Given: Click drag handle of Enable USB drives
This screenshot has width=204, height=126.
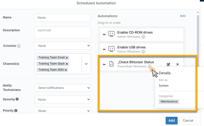Looking at the screenshot, I should pyautogui.click(x=104, y=49).
